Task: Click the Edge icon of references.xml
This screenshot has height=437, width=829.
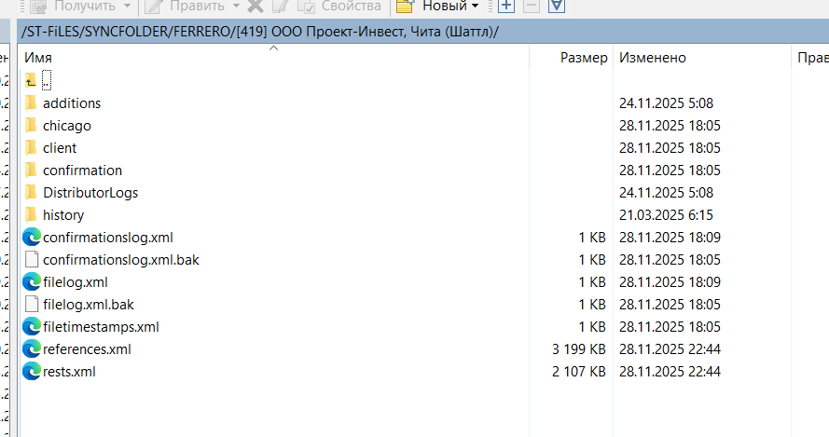Action: tap(32, 349)
